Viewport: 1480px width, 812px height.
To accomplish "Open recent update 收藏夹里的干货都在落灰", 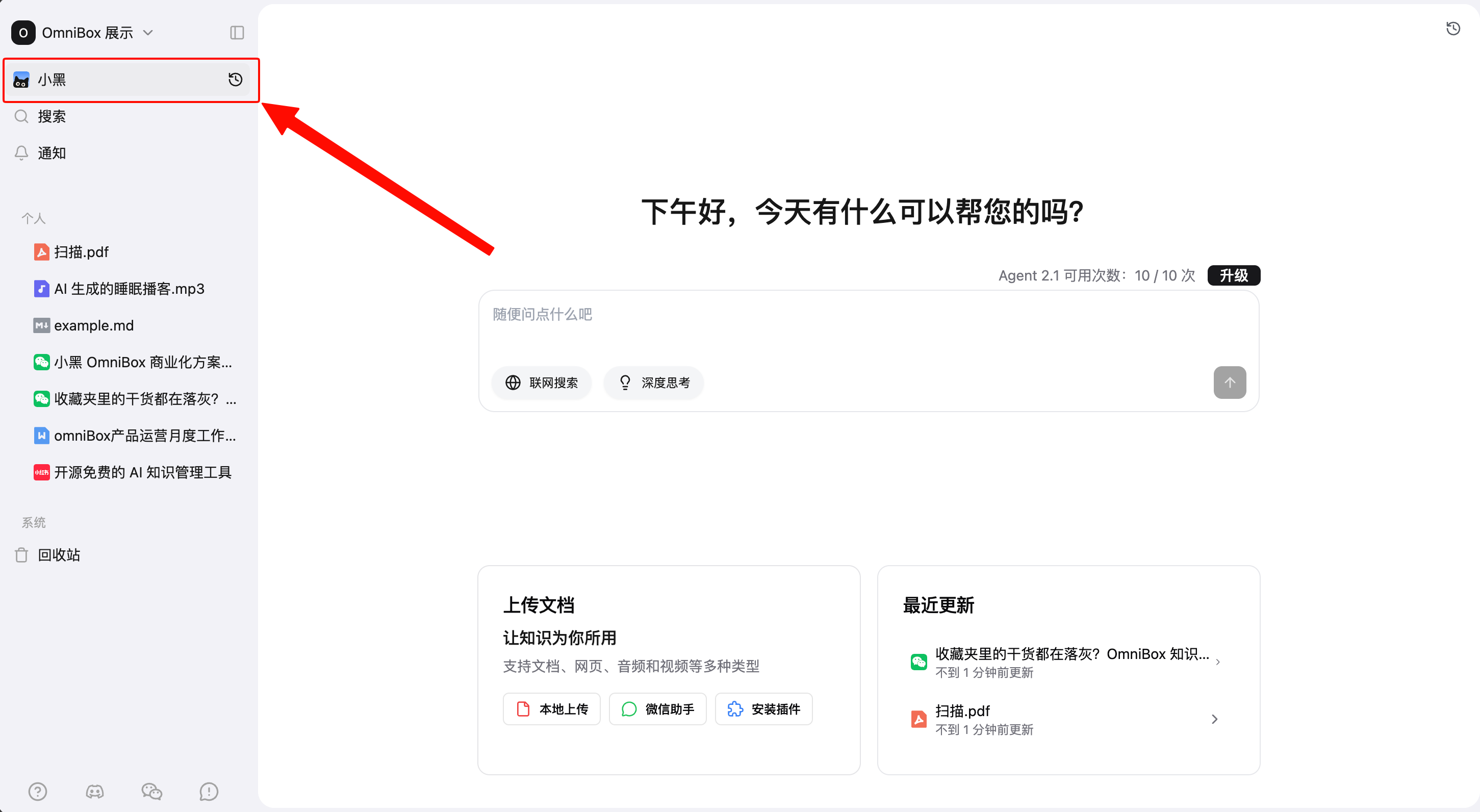I will pyautogui.click(x=1066, y=662).
